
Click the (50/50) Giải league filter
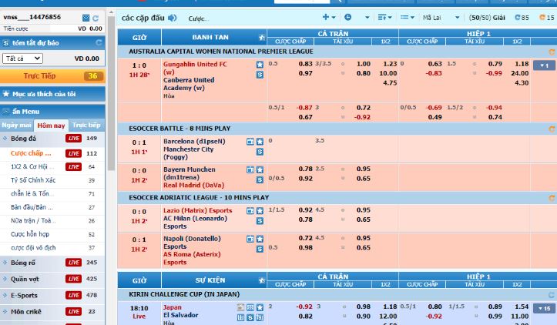pos(487,18)
